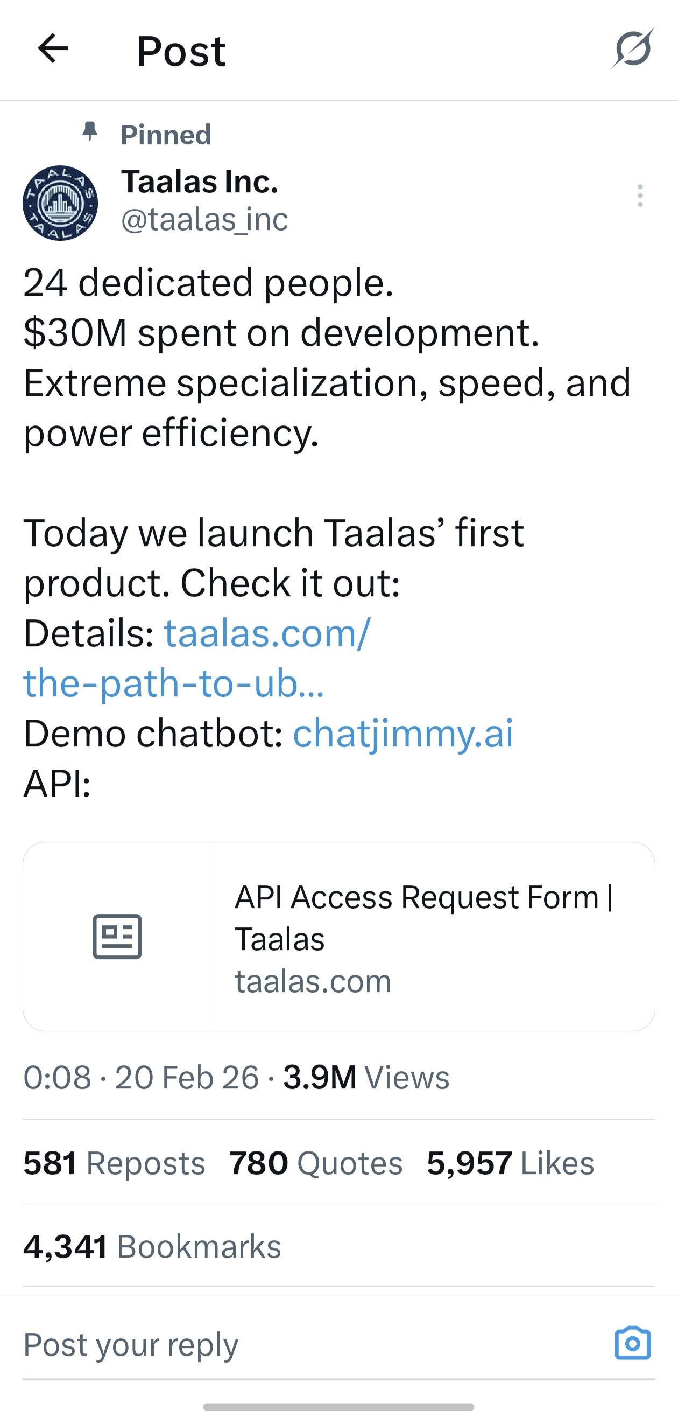Tap the camera icon in reply bar

[633, 1343]
